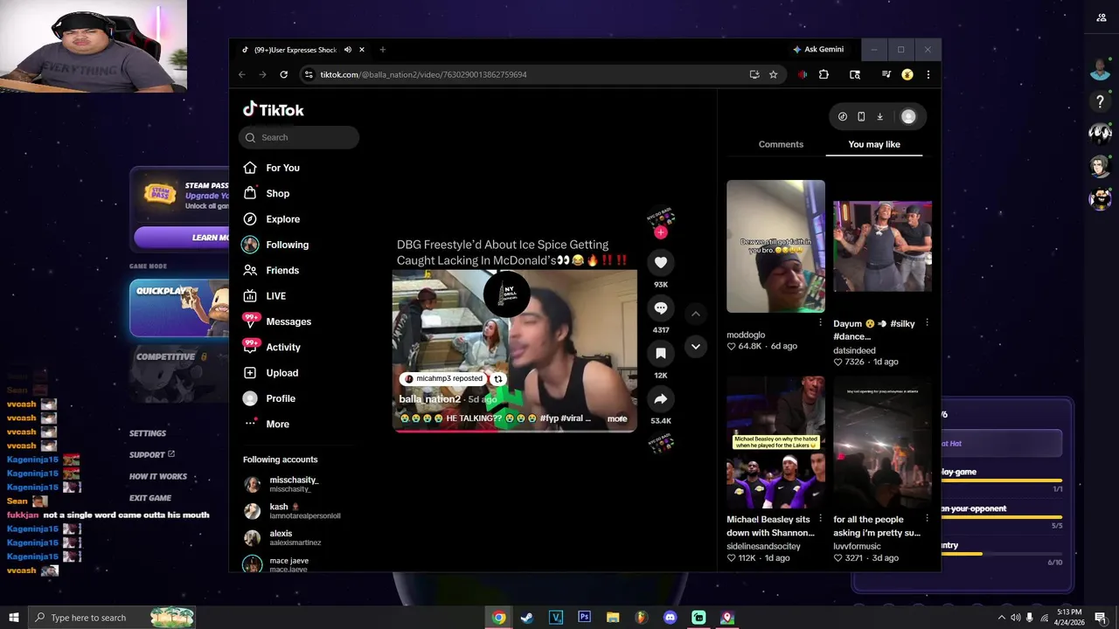Open moddoglo recommended video thumbnail
1119x629 pixels.
(775, 246)
